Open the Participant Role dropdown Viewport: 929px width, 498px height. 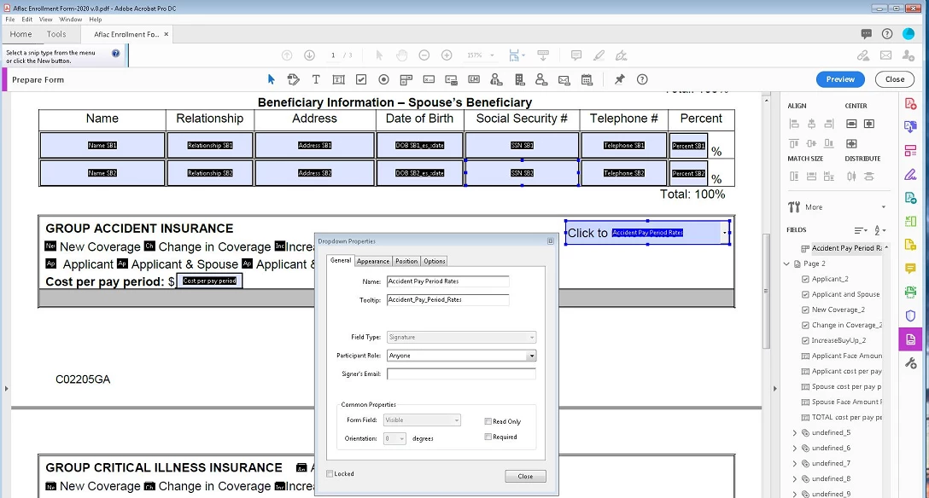coord(462,356)
